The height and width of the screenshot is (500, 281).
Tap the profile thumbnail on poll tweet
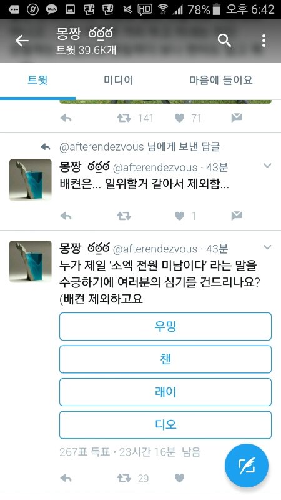[30, 261]
